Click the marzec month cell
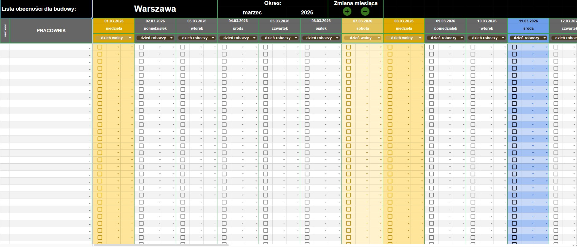Image resolution: width=577 pixels, height=247 pixels. 252,13
